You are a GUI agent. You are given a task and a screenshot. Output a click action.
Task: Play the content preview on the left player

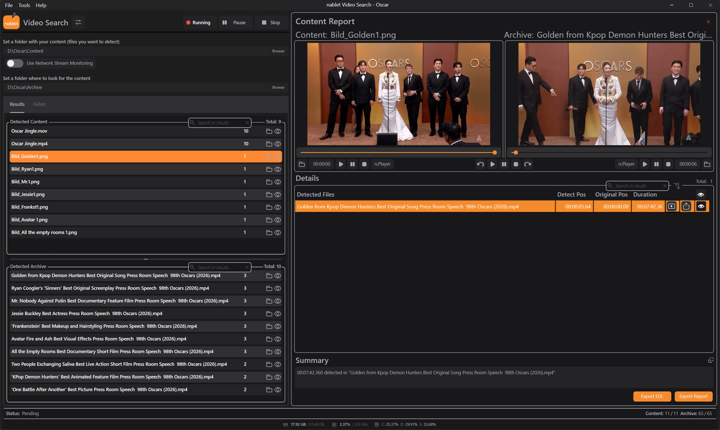point(341,164)
